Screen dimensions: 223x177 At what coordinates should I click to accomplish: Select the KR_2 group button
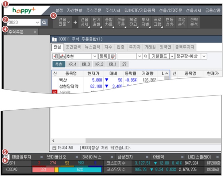pos(99,64)
